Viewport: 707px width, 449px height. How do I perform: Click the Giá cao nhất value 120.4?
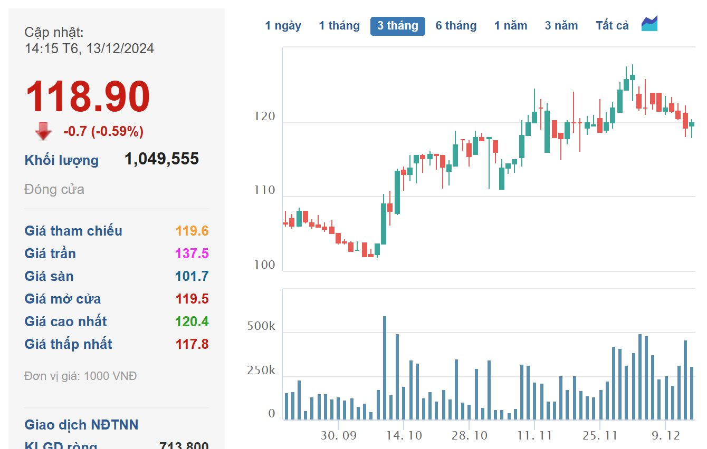point(192,321)
